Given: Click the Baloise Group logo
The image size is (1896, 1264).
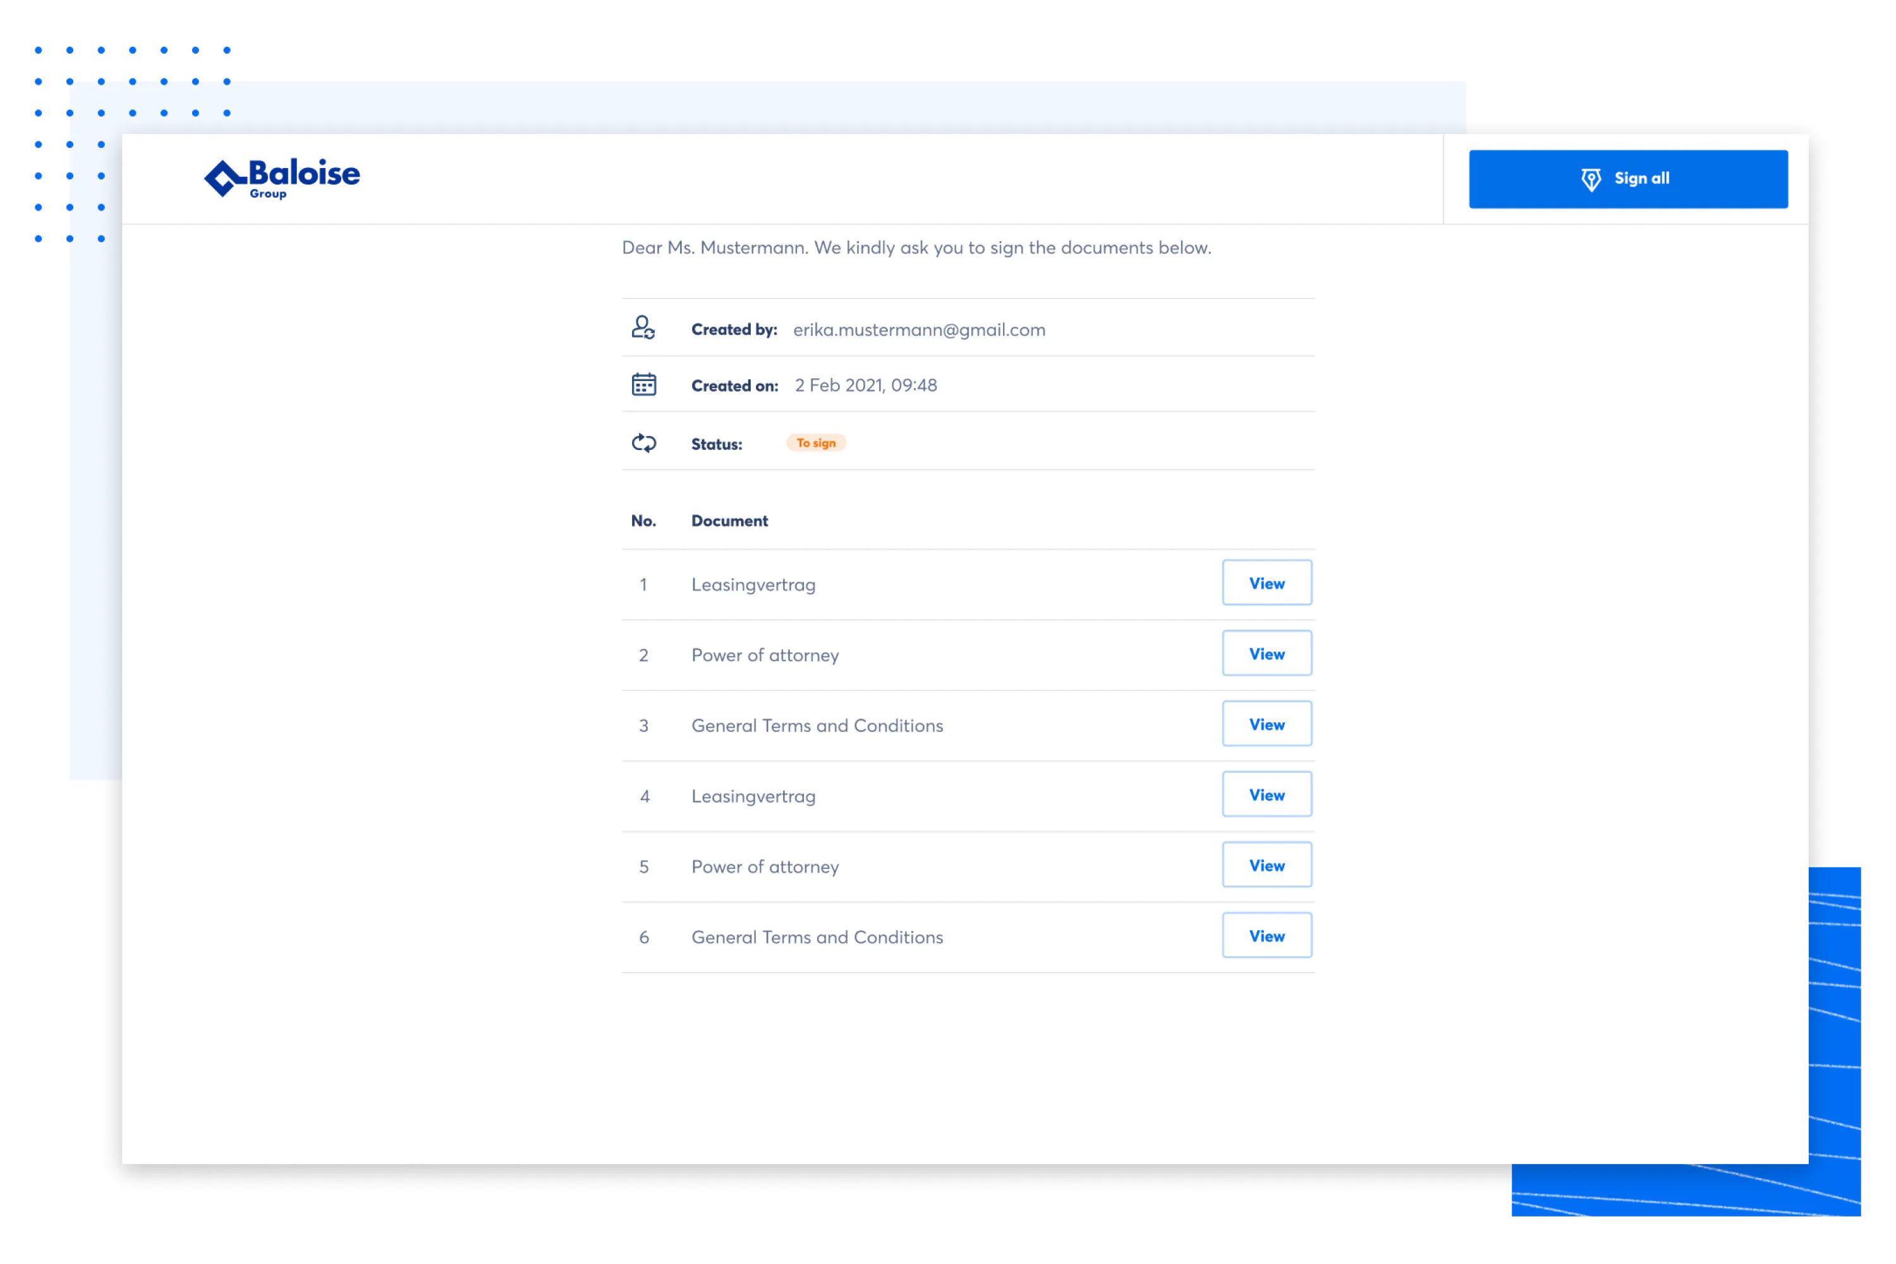Looking at the screenshot, I should [x=281, y=178].
